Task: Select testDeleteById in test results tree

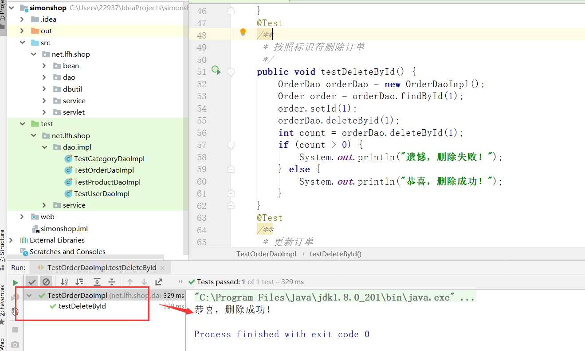Action: point(82,306)
